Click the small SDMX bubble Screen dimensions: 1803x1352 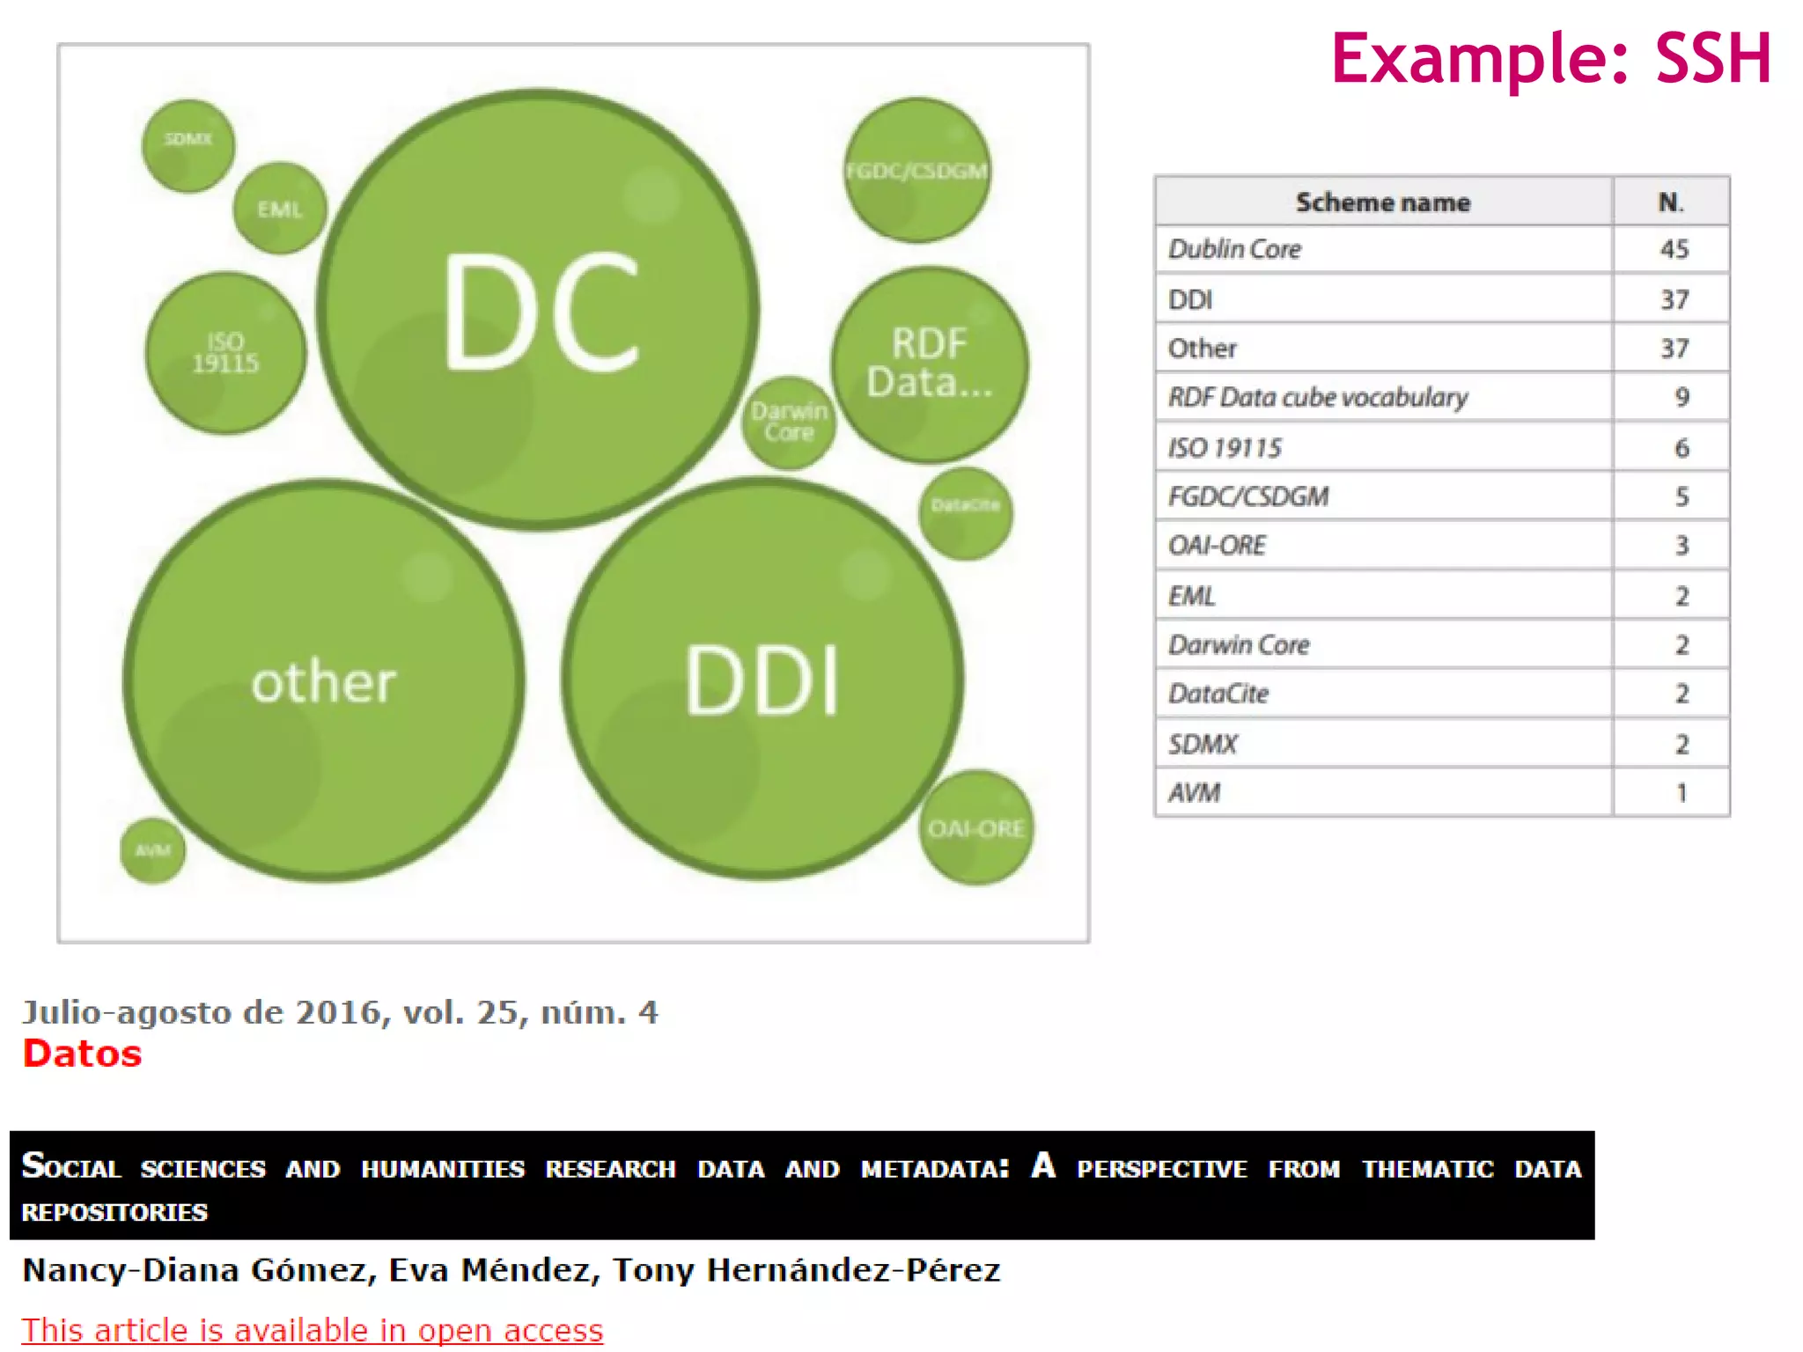click(188, 144)
